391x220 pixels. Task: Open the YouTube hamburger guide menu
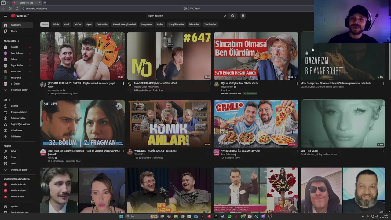[x=5, y=16]
